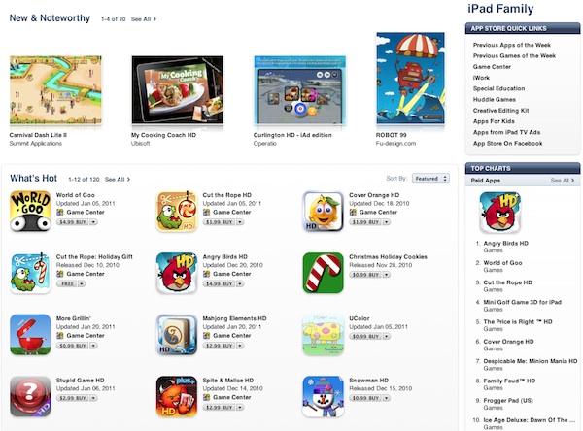The height and width of the screenshot is (431, 583).
Task: Buy Angry Birds HD for $4.99
Action: 219,283
